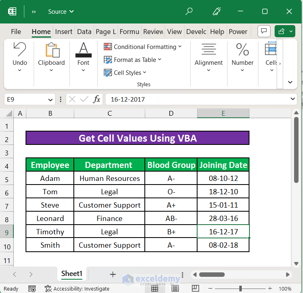
Task: Click the Alignment group icon
Action: [x=208, y=50]
